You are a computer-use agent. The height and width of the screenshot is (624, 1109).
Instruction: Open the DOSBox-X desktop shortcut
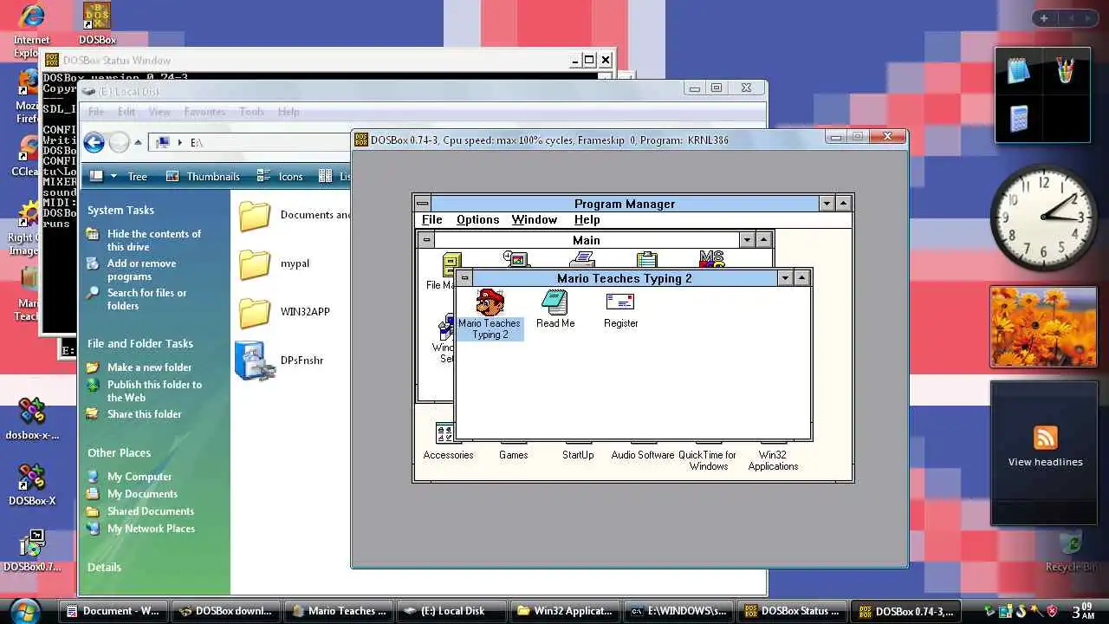click(x=32, y=483)
